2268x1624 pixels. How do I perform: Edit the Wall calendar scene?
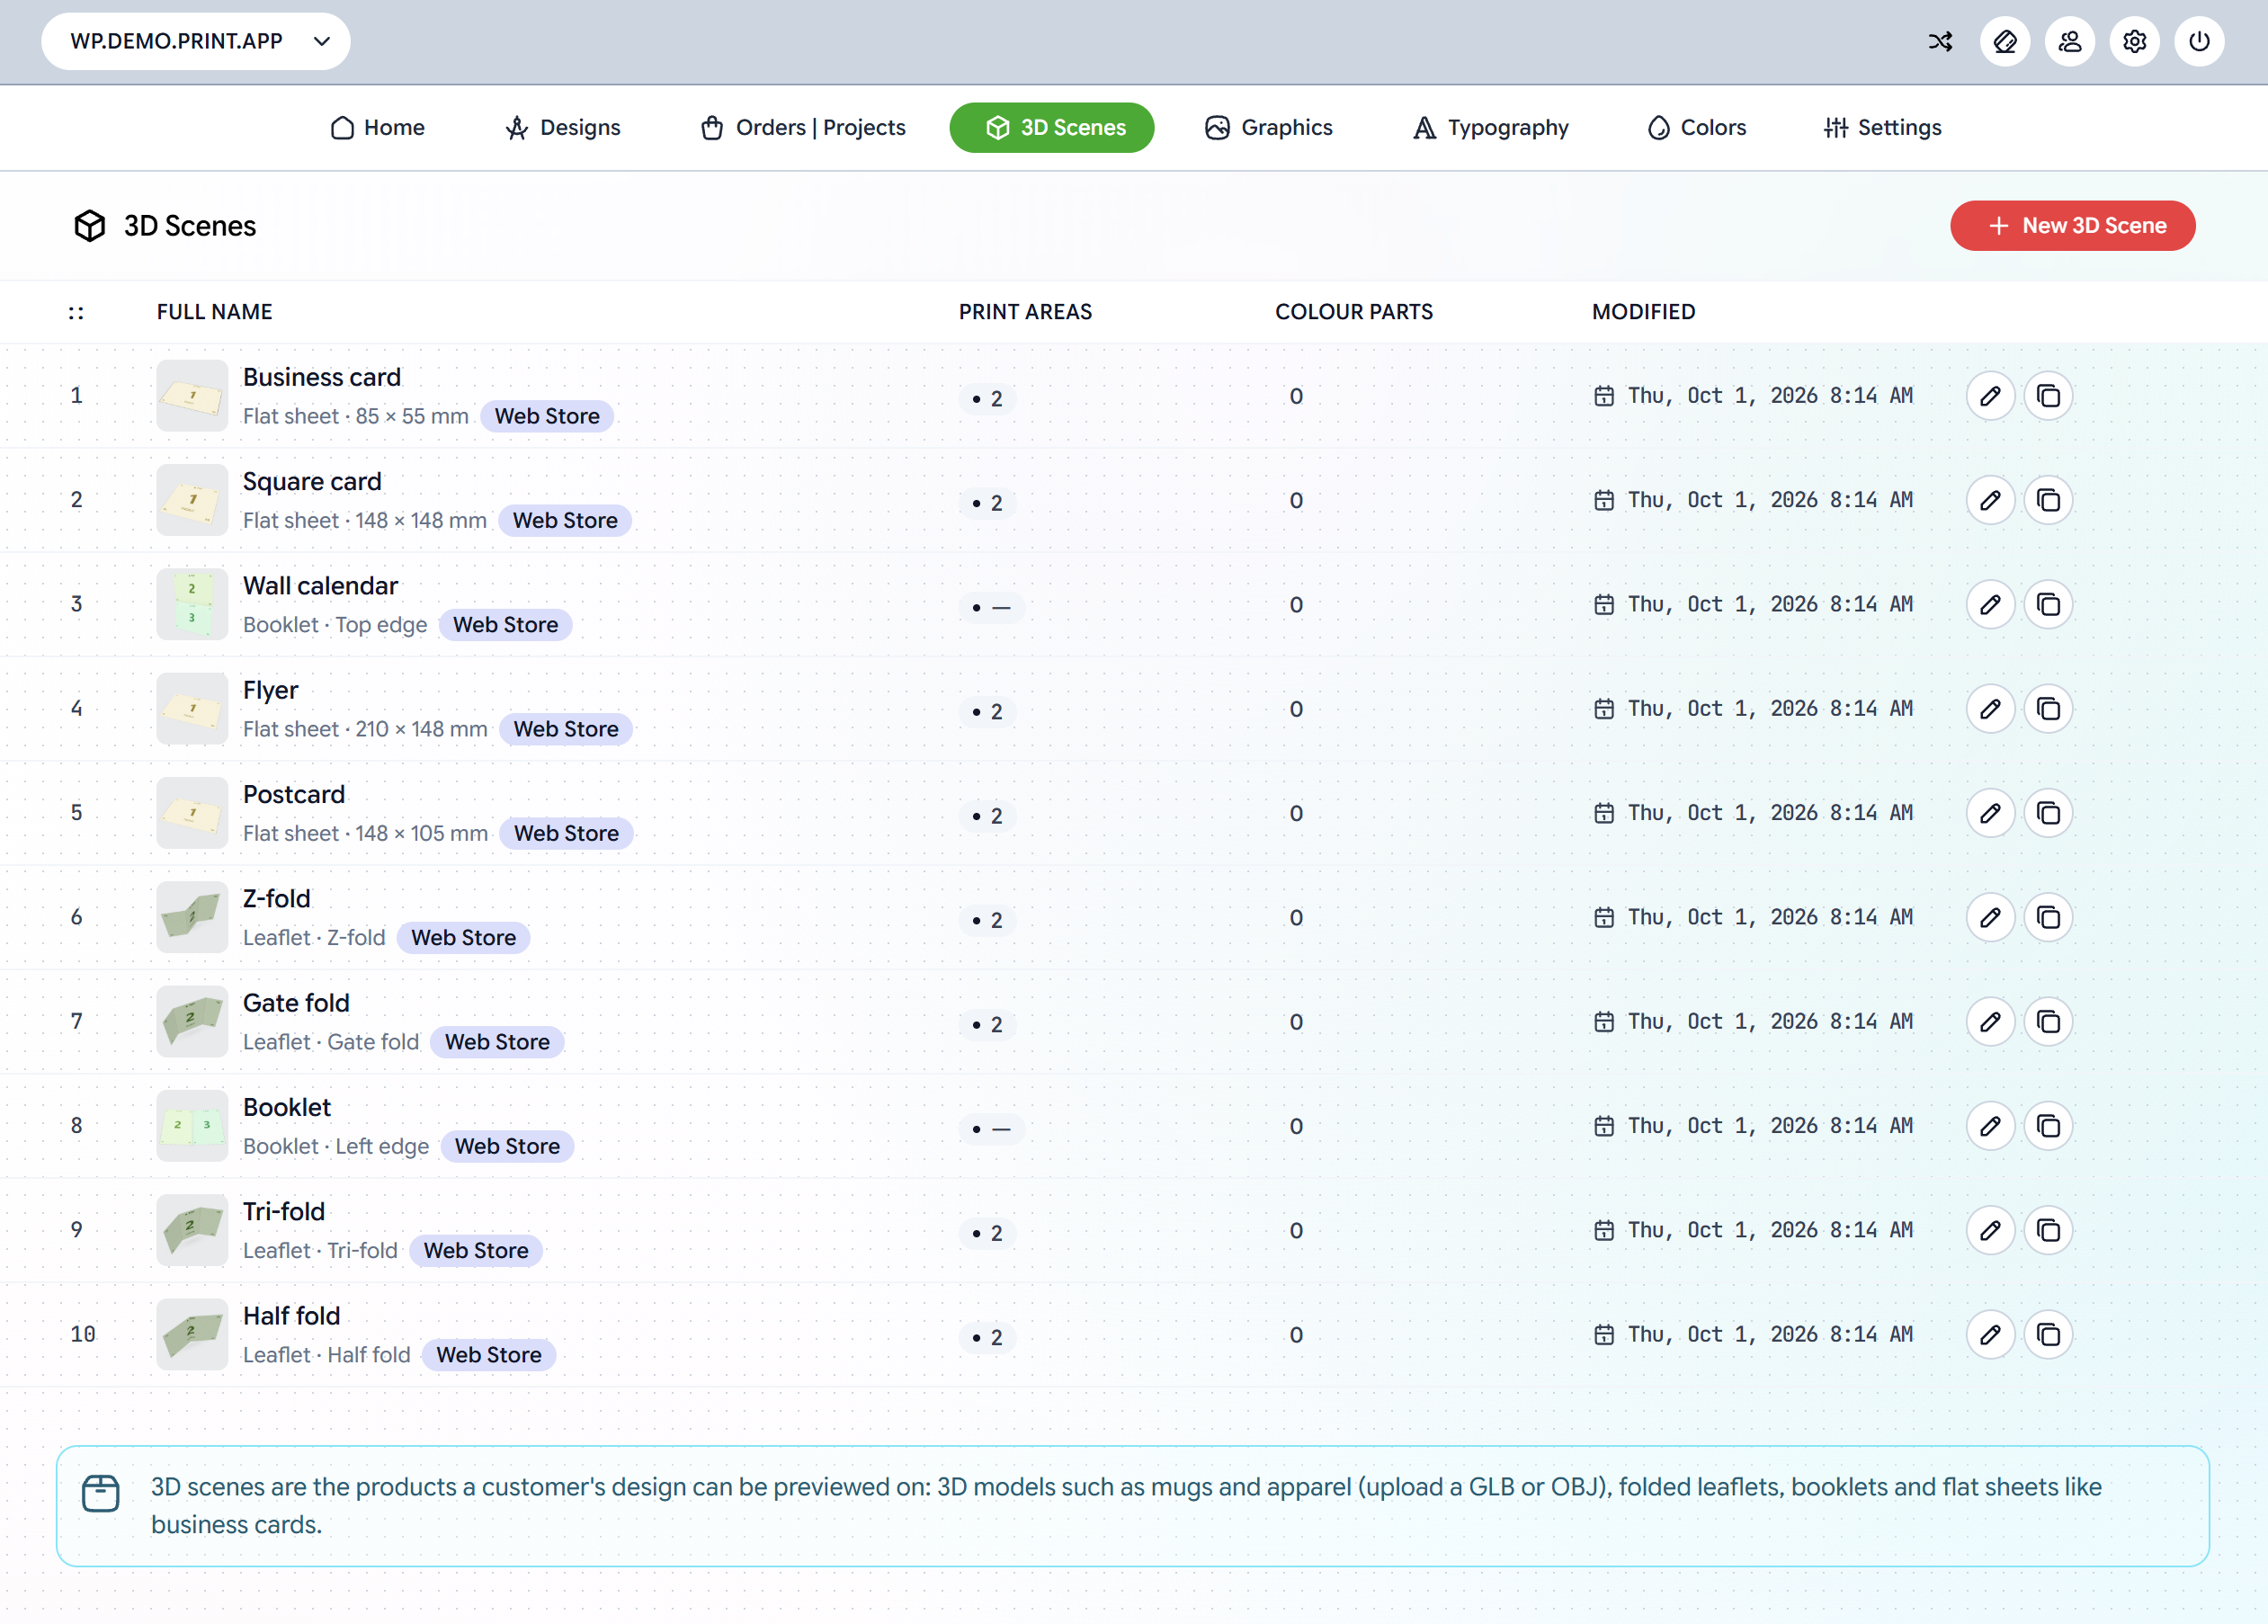pos(1990,605)
